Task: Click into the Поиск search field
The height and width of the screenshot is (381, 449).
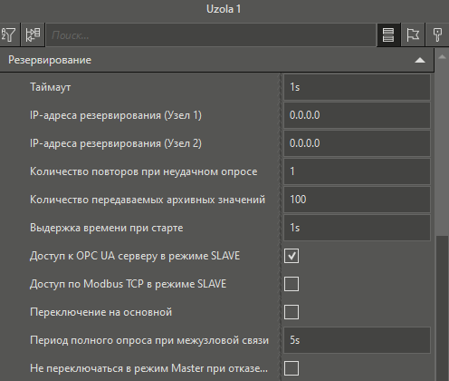Action: [x=211, y=35]
